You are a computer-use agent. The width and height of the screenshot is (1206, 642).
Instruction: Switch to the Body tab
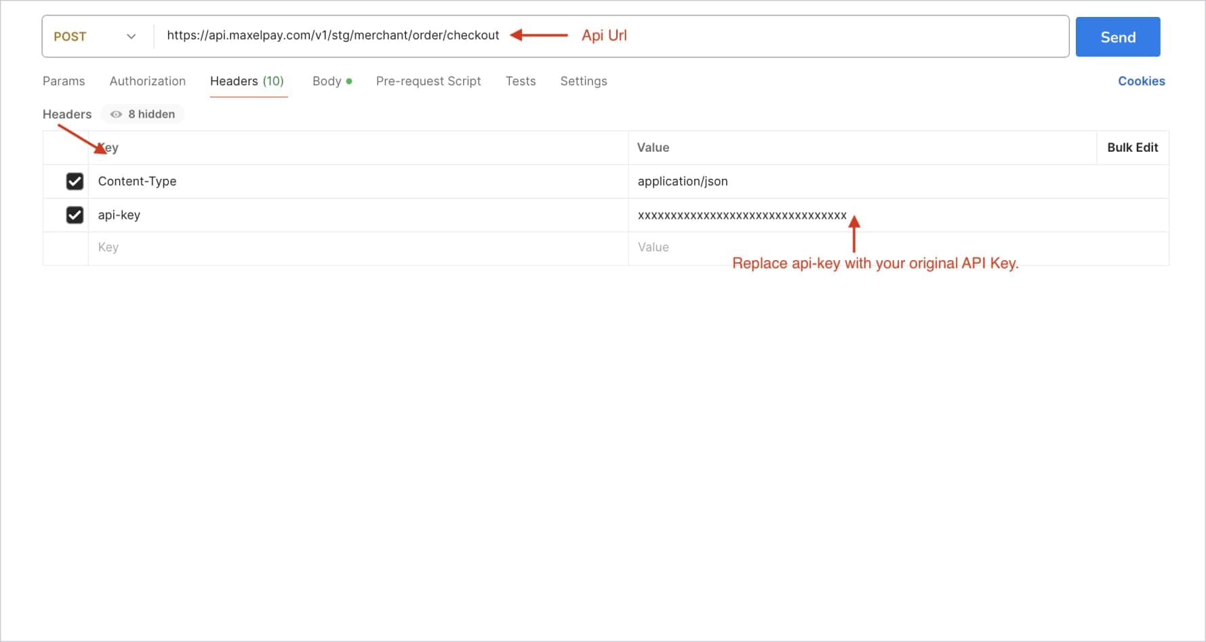coord(327,81)
